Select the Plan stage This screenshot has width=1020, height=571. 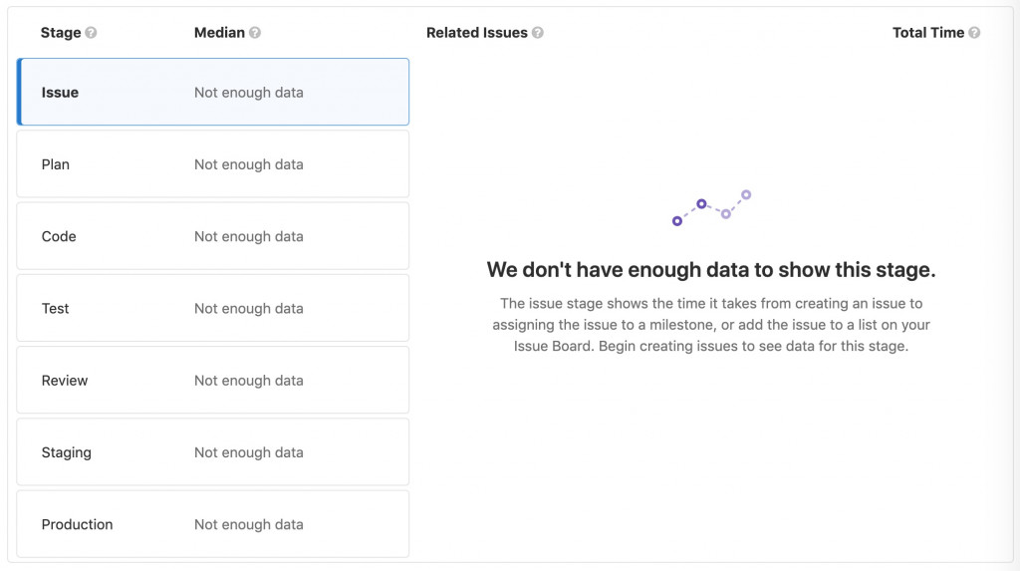(x=213, y=164)
